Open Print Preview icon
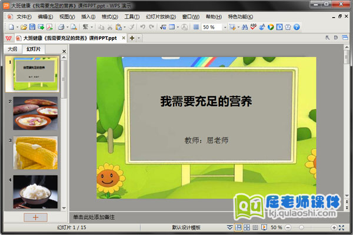The width and height of the screenshot is (353, 235). point(74,27)
